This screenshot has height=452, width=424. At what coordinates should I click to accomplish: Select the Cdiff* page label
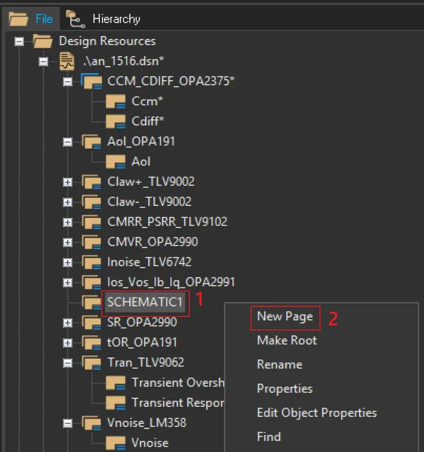pos(148,121)
